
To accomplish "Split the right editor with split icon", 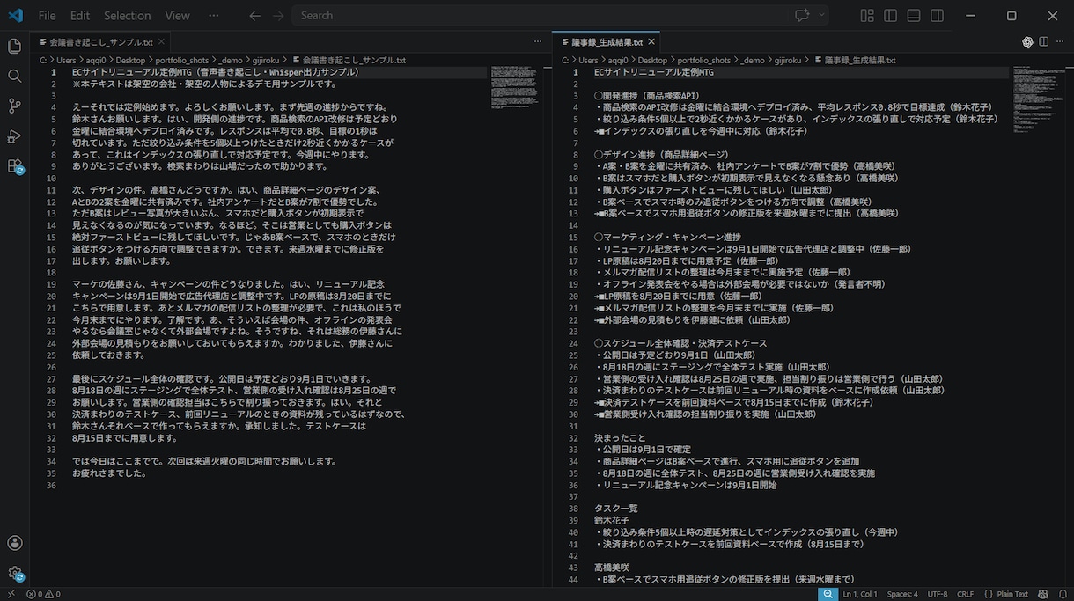I will click(x=1044, y=41).
